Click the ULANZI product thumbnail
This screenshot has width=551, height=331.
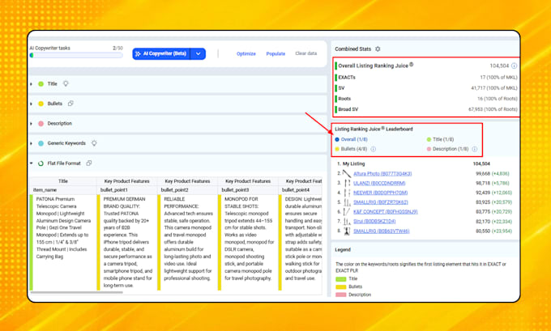[347, 183]
